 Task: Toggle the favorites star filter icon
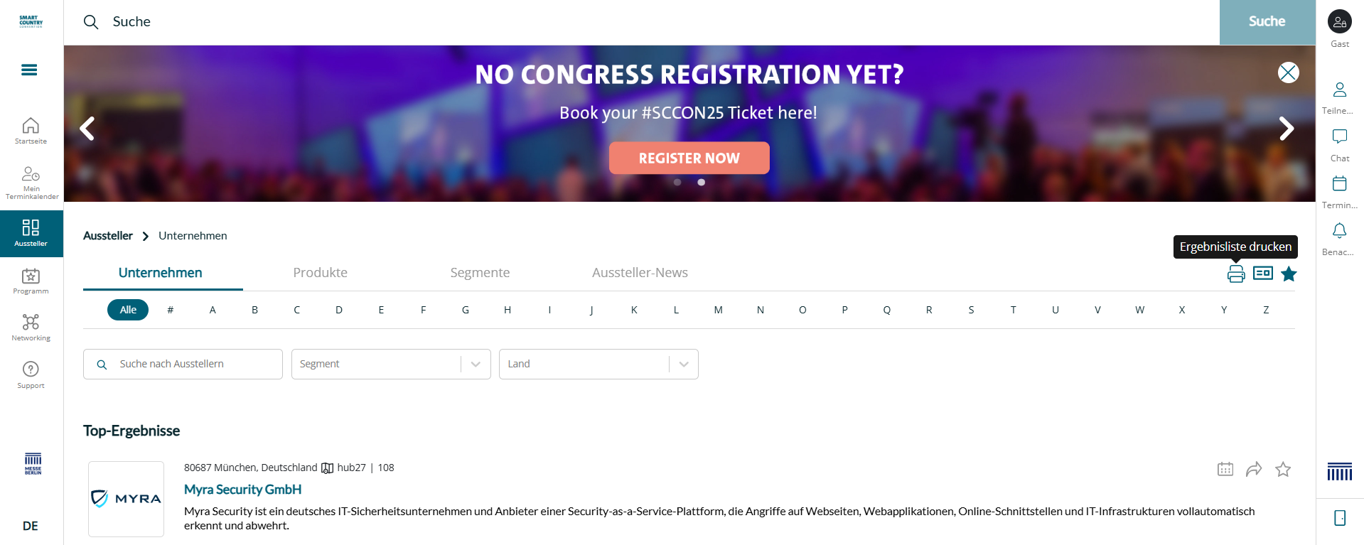pos(1289,274)
